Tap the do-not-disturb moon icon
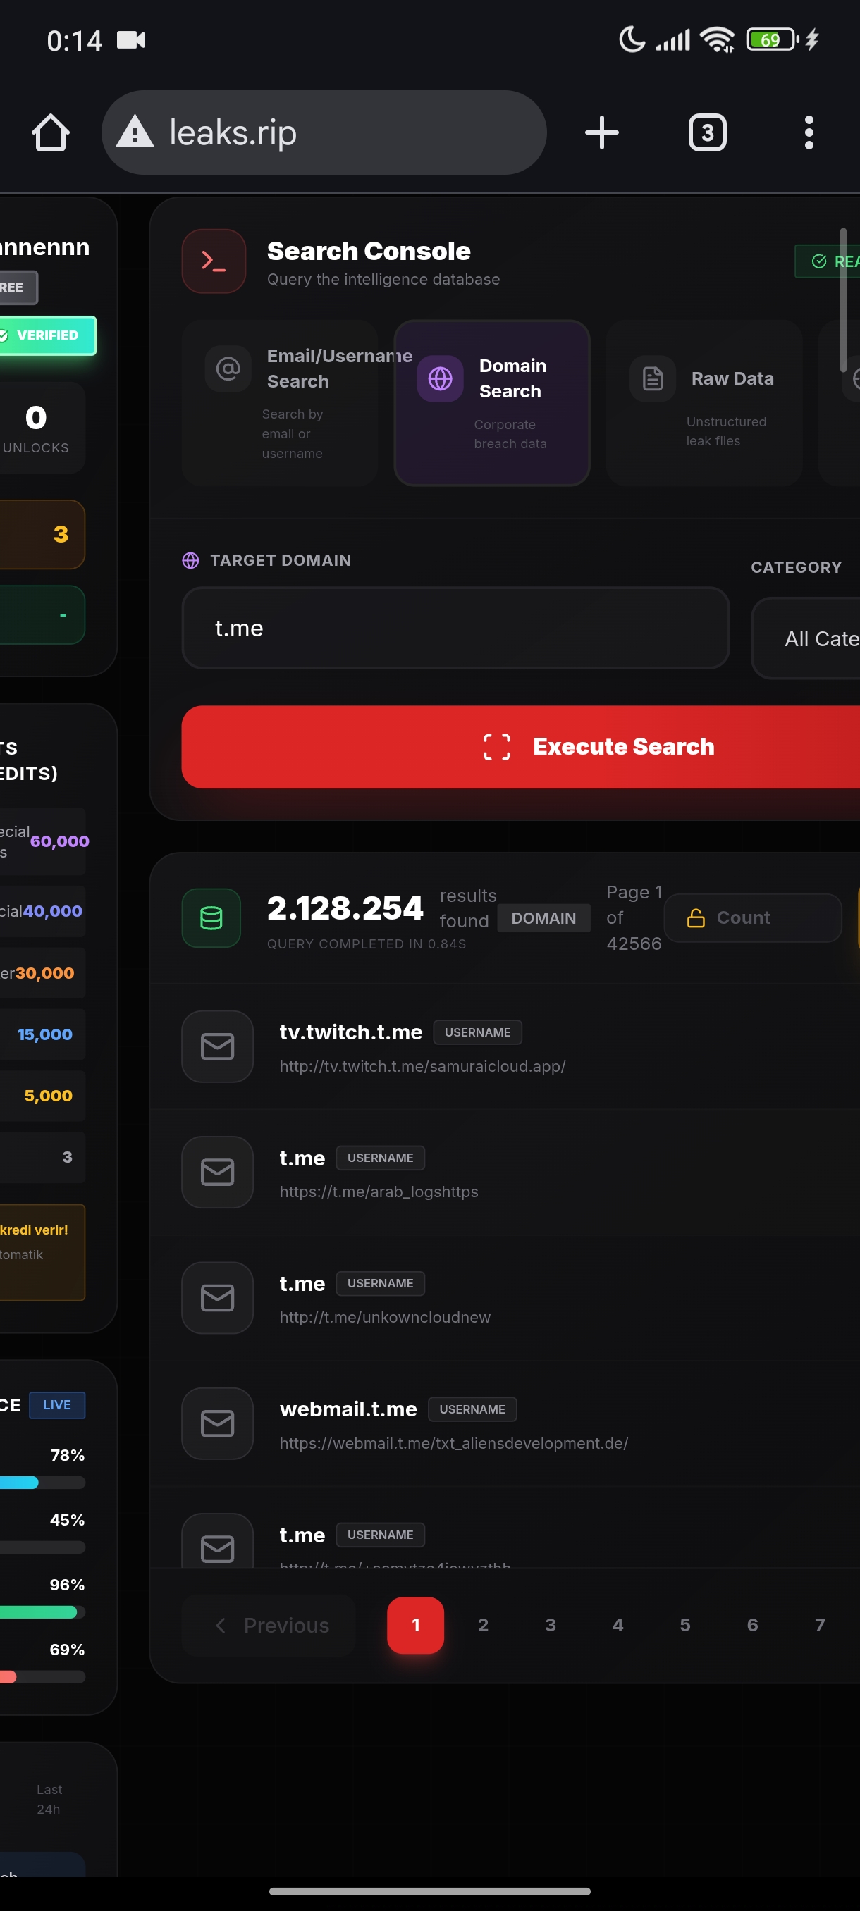The image size is (860, 1911). (x=632, y=39)
